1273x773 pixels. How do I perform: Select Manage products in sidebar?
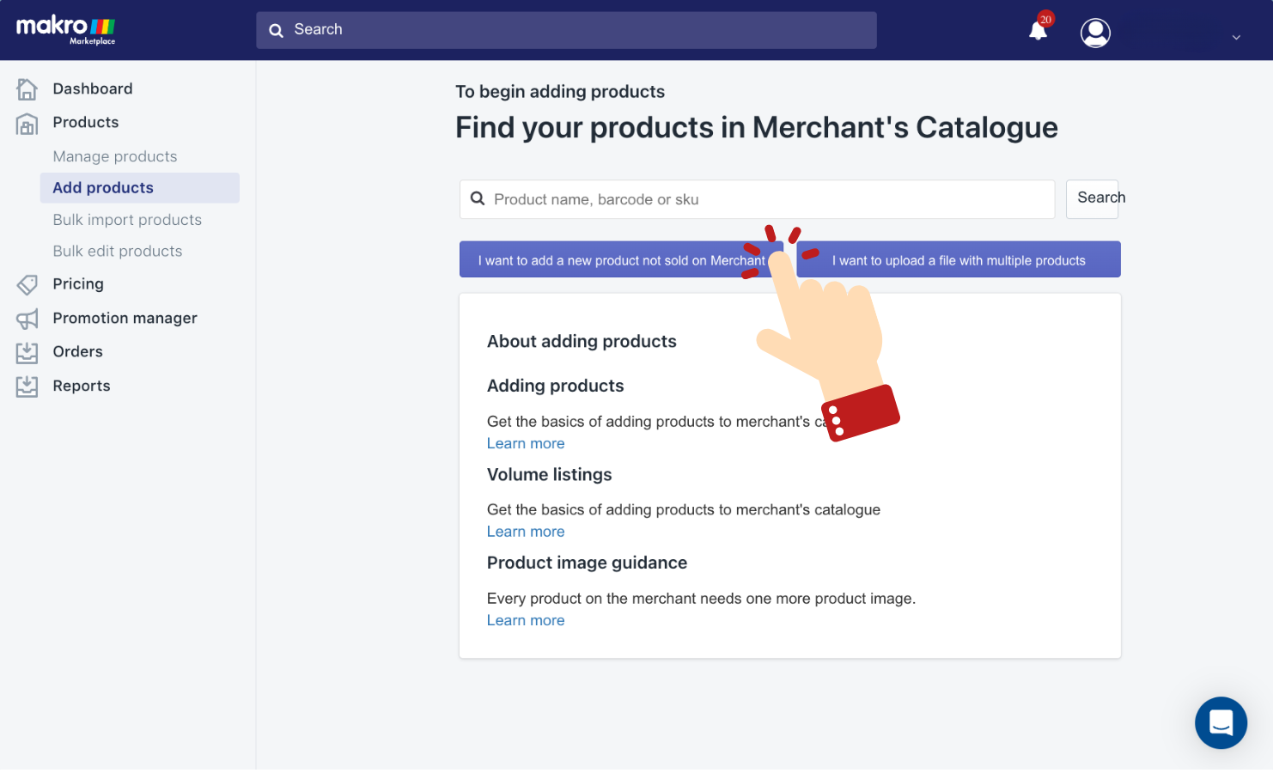[x=115, y=156]
